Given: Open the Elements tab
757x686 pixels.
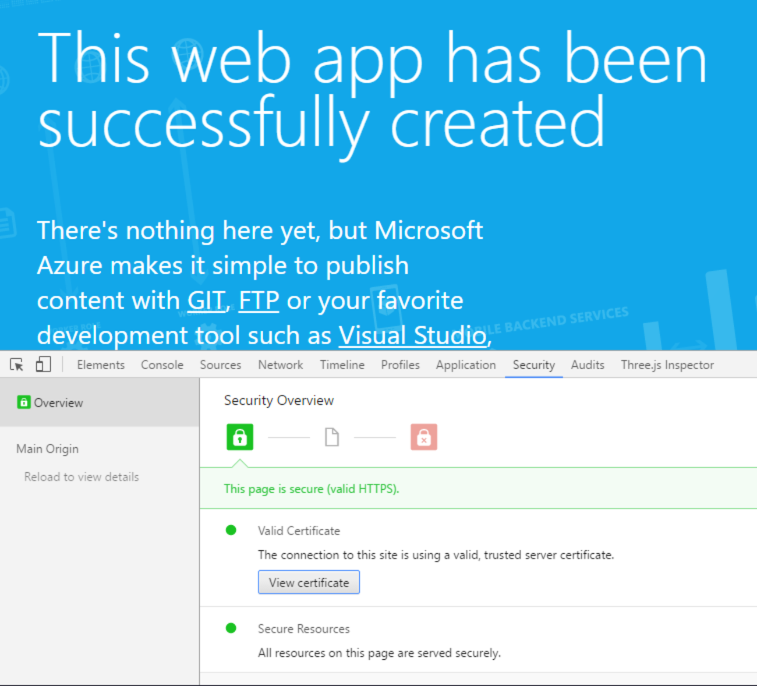Looking at the screenshot, I should [101, 365].
